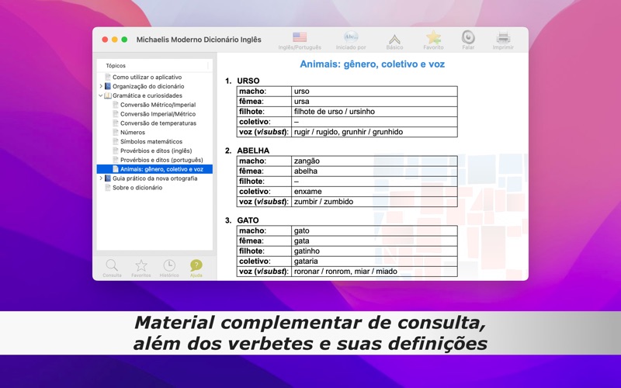
Task: Click the cell 'filhote de urso / ursinho'
Action: (x=374, y=112)
